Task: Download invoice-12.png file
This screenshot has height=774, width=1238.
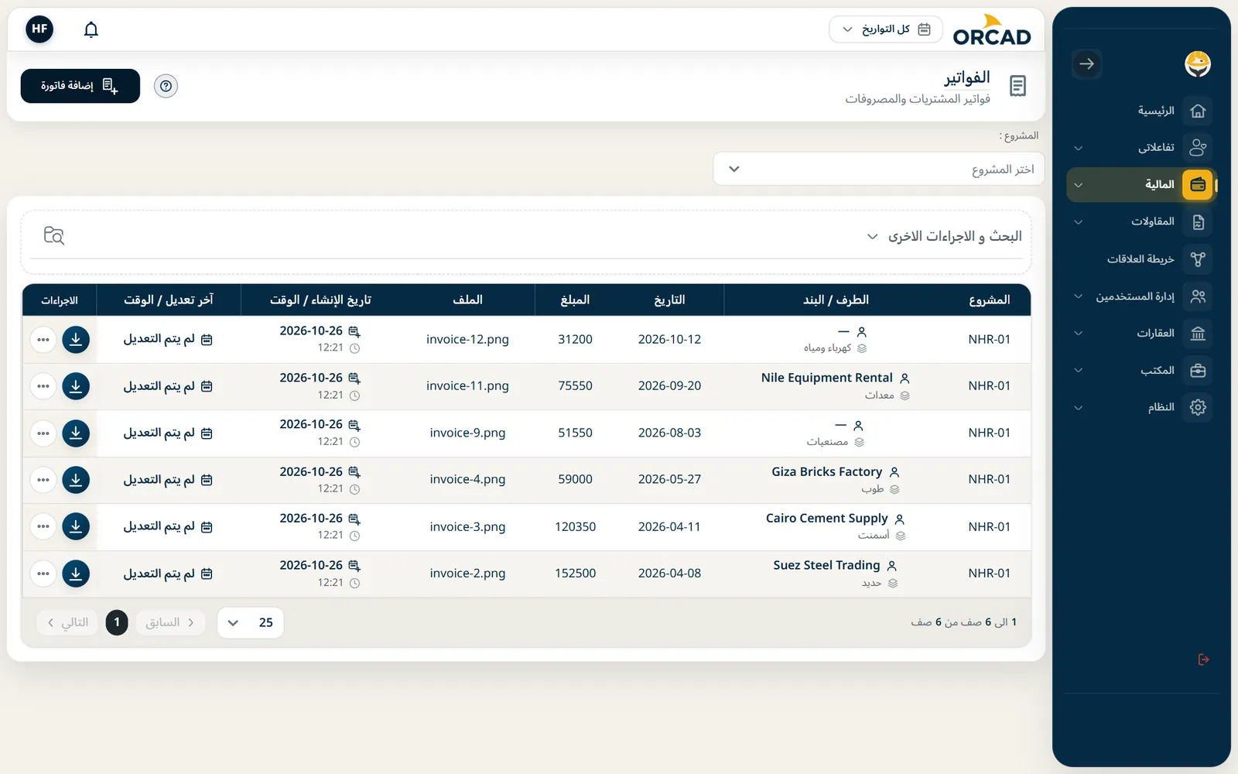Action: click(76, 339)
